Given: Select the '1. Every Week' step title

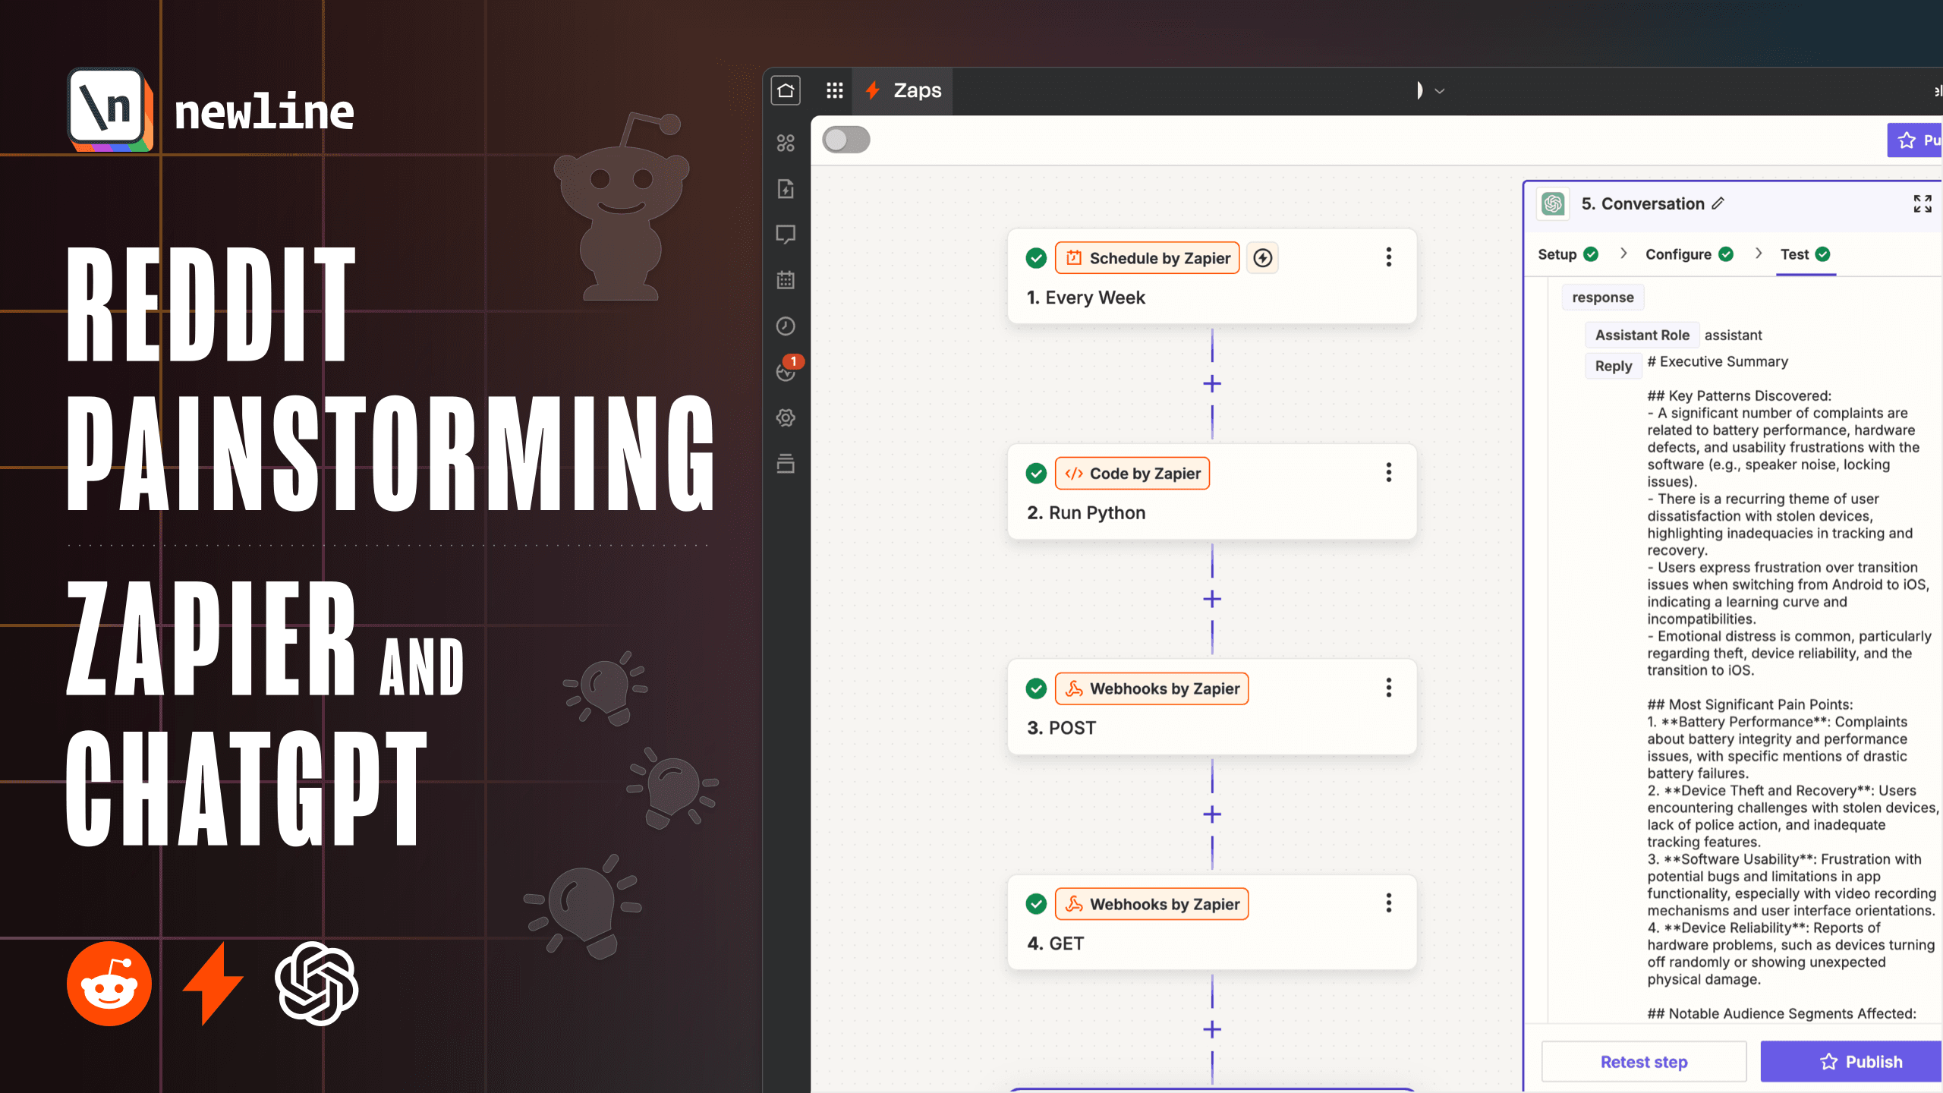Looking at the screenshot, I should pyautogui.click(x=1086, y=298).
